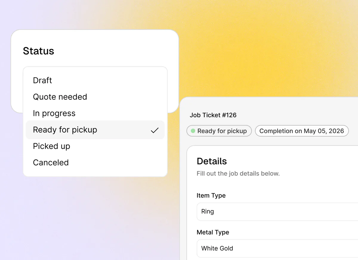
Task: Click the Metal Type field showing White Gold
Action: 277,248
